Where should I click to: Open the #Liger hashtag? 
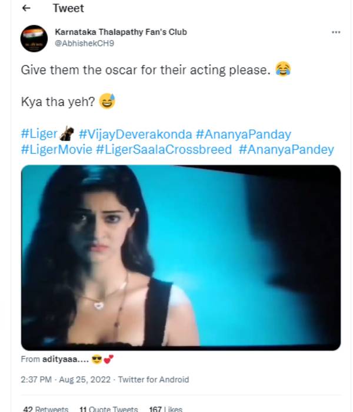click(39, 134)
